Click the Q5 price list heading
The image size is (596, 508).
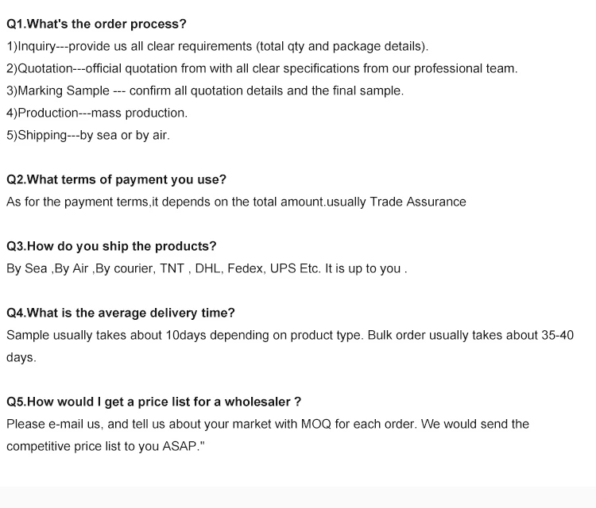tap(153, 402)
